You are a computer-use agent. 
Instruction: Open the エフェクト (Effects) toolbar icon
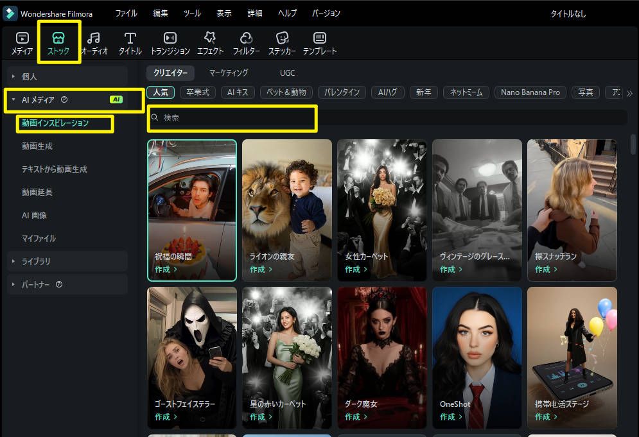(x=210, y=43)
